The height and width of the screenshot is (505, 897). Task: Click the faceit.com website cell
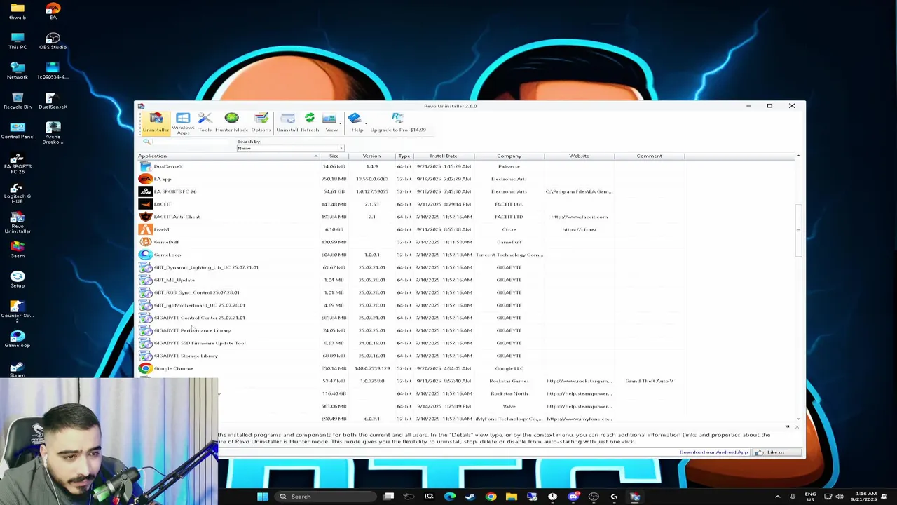pyautogui.click(x=579, y=217)
